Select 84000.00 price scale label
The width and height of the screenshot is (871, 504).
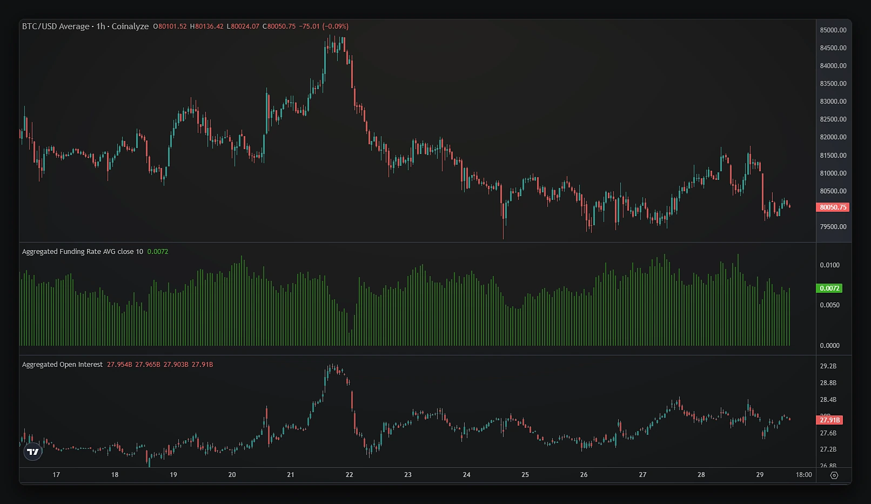[x=833, y=66]
